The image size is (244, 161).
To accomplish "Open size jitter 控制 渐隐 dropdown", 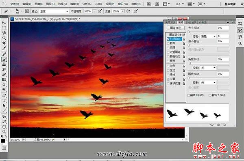I will pos(208,36).
